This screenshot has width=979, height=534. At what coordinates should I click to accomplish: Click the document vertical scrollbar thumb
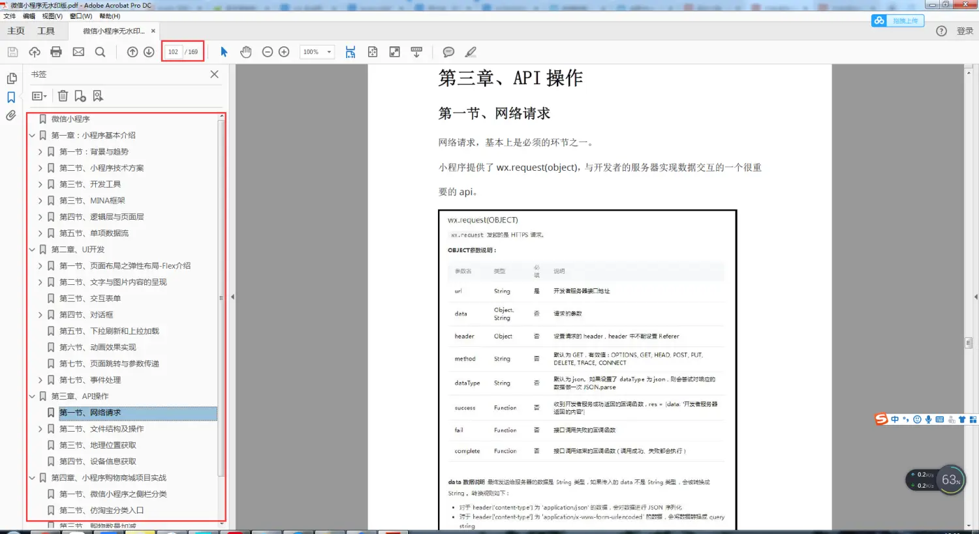[969, 343]
